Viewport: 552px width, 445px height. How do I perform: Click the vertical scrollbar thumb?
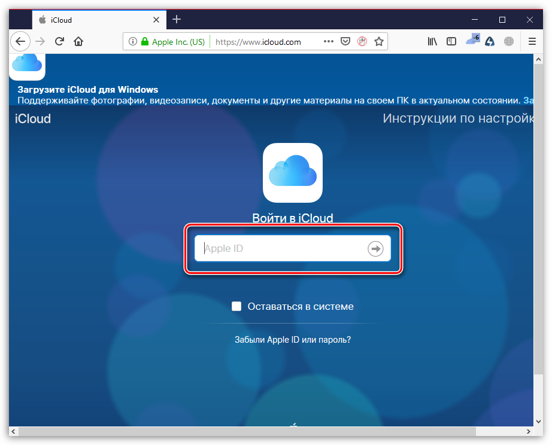(x=538, y=220)
